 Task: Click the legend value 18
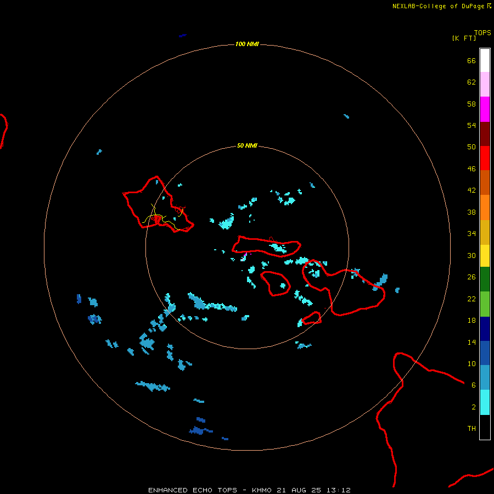(471, 321)
